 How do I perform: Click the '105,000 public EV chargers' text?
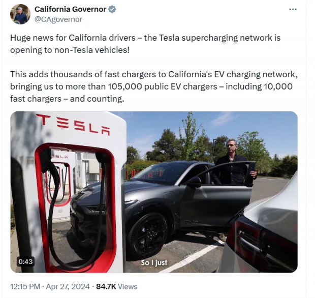pos(163,86)
